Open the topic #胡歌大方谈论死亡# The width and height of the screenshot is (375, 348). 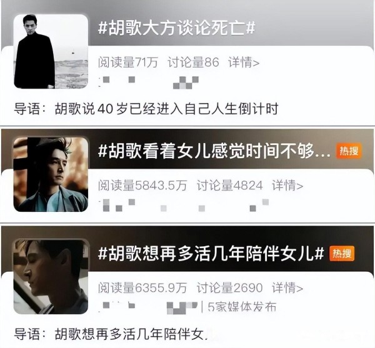(x=176, y=28)
